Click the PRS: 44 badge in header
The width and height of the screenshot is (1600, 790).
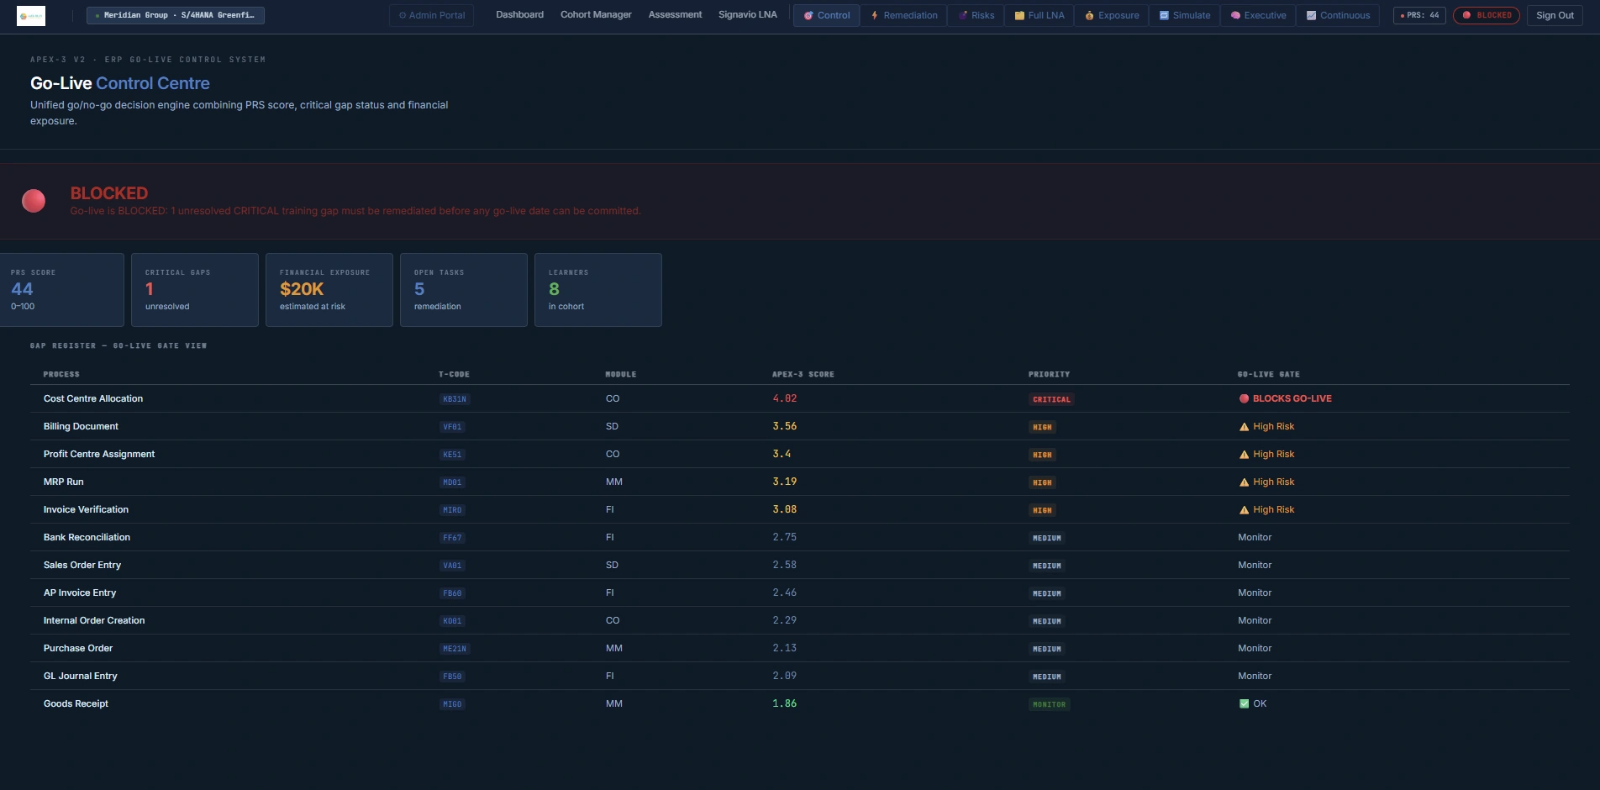pos(1419,15)
